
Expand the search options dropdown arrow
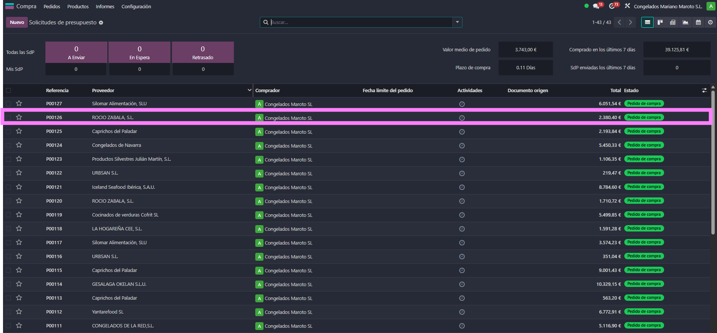point(457,22)
